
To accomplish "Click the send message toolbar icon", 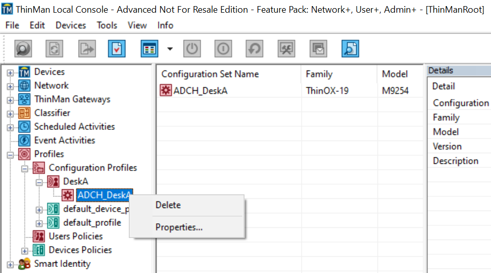I will pos(319,49).
